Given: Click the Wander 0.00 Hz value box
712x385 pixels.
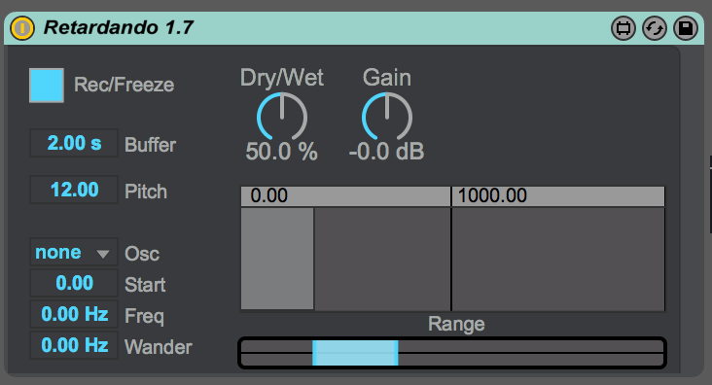Looking at the screenshot, I should coord(74,345).
